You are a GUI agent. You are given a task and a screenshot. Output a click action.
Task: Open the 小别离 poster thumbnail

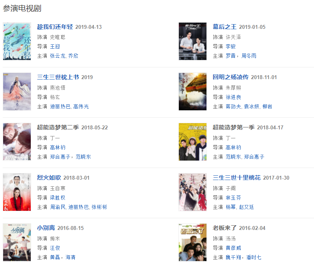click(x=17, y=242)
